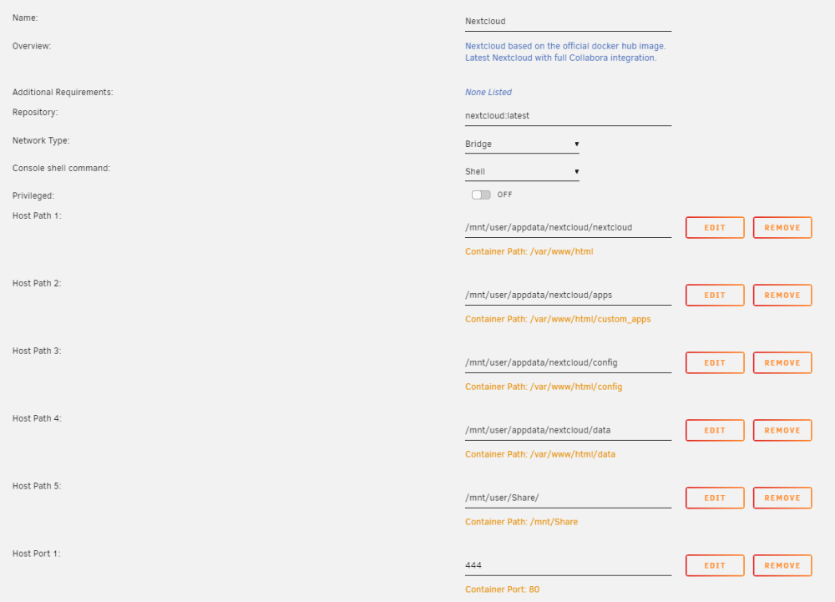Click the 'None Listed' additional requirements text
Image resolution: width=835 pixels, height=602 pixels.
[488, 93]
